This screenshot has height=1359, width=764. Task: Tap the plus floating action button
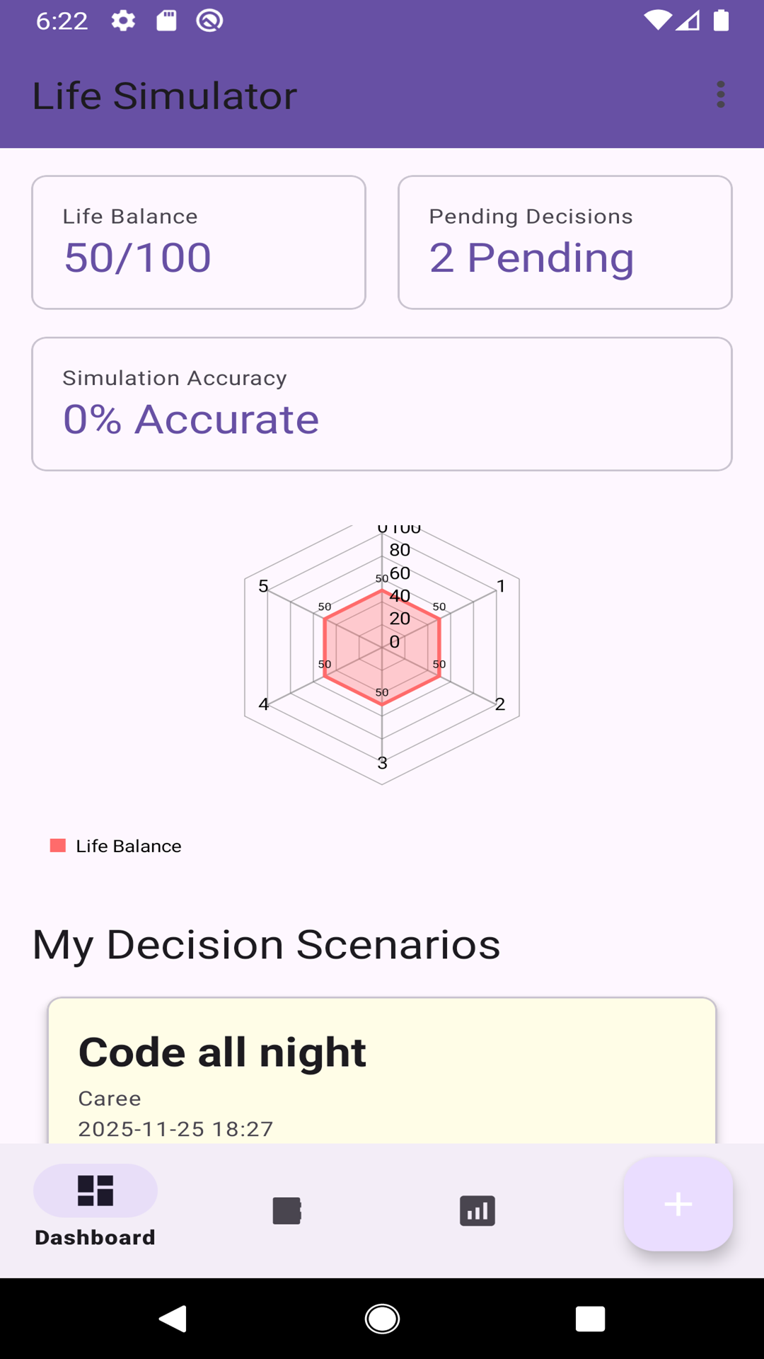pyautogui.click(x=678, y=1204)
